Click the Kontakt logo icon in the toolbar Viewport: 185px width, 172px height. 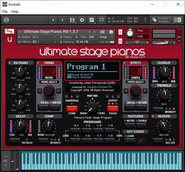click(x=6, y=20)
